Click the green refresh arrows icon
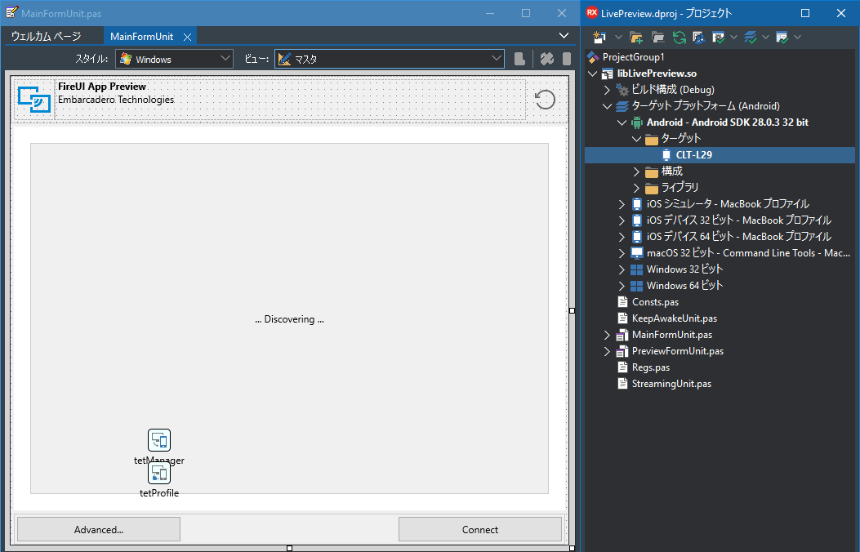860x552 pixels. pyautogui.click(x=679, y=38)
